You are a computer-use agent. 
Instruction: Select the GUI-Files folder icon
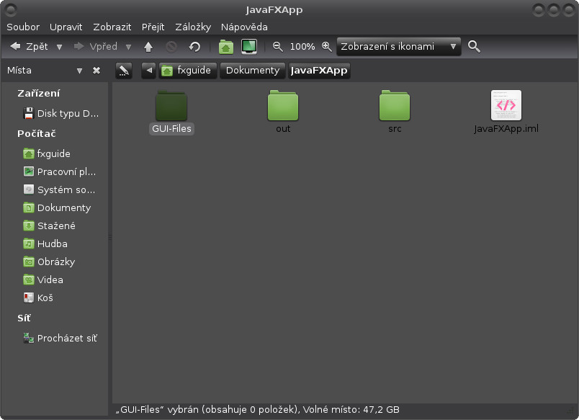click(x=171, y=106)
